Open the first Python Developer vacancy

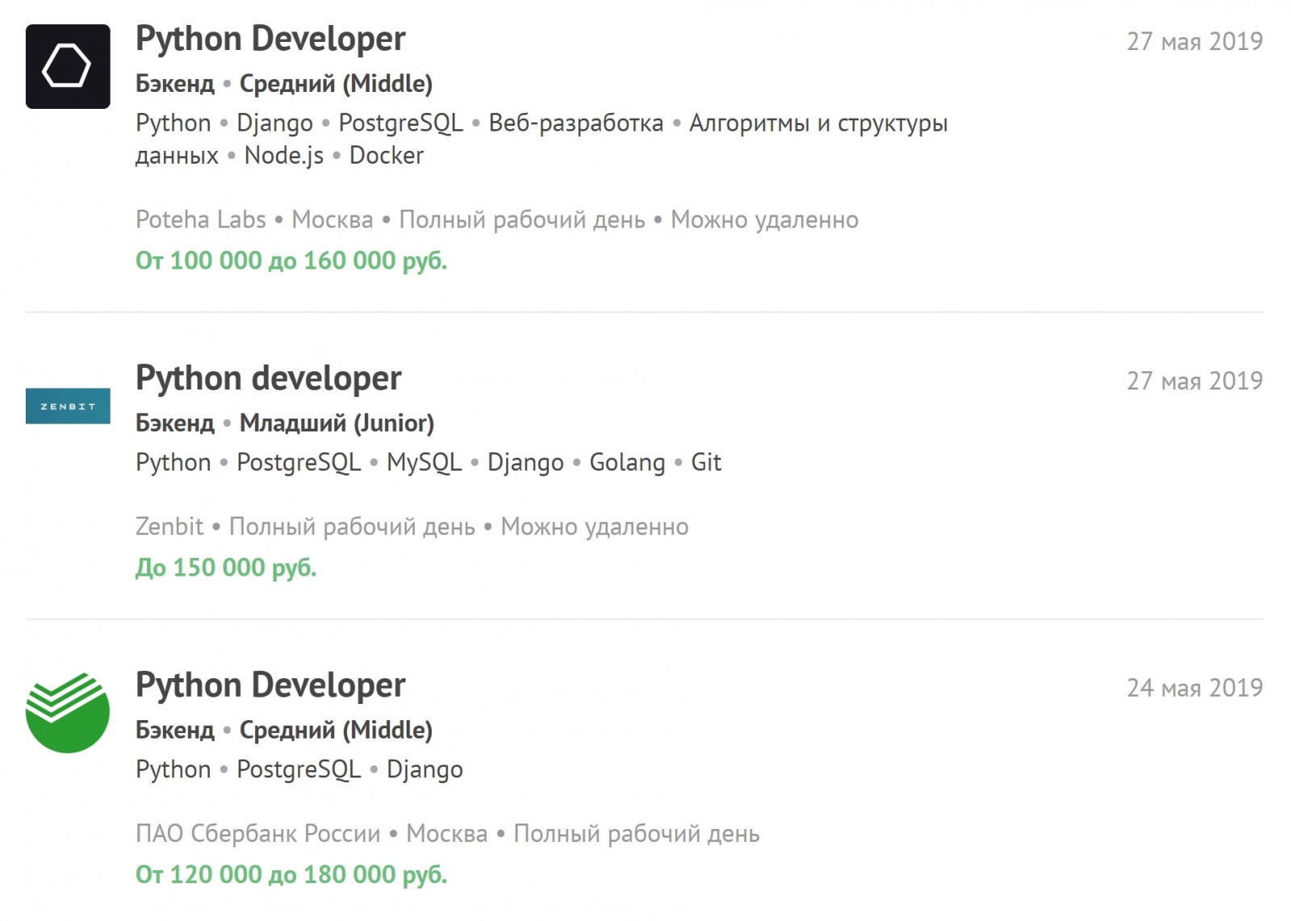(x=270, y=38)
